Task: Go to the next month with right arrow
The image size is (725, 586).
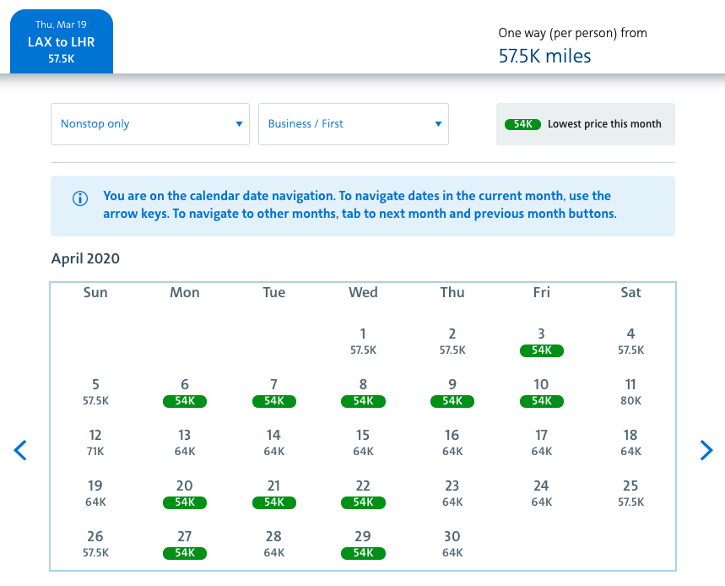Action: tap(706, 450)
